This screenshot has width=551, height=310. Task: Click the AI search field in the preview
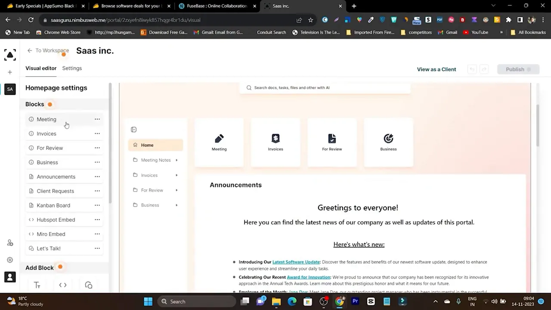[325, 87]
